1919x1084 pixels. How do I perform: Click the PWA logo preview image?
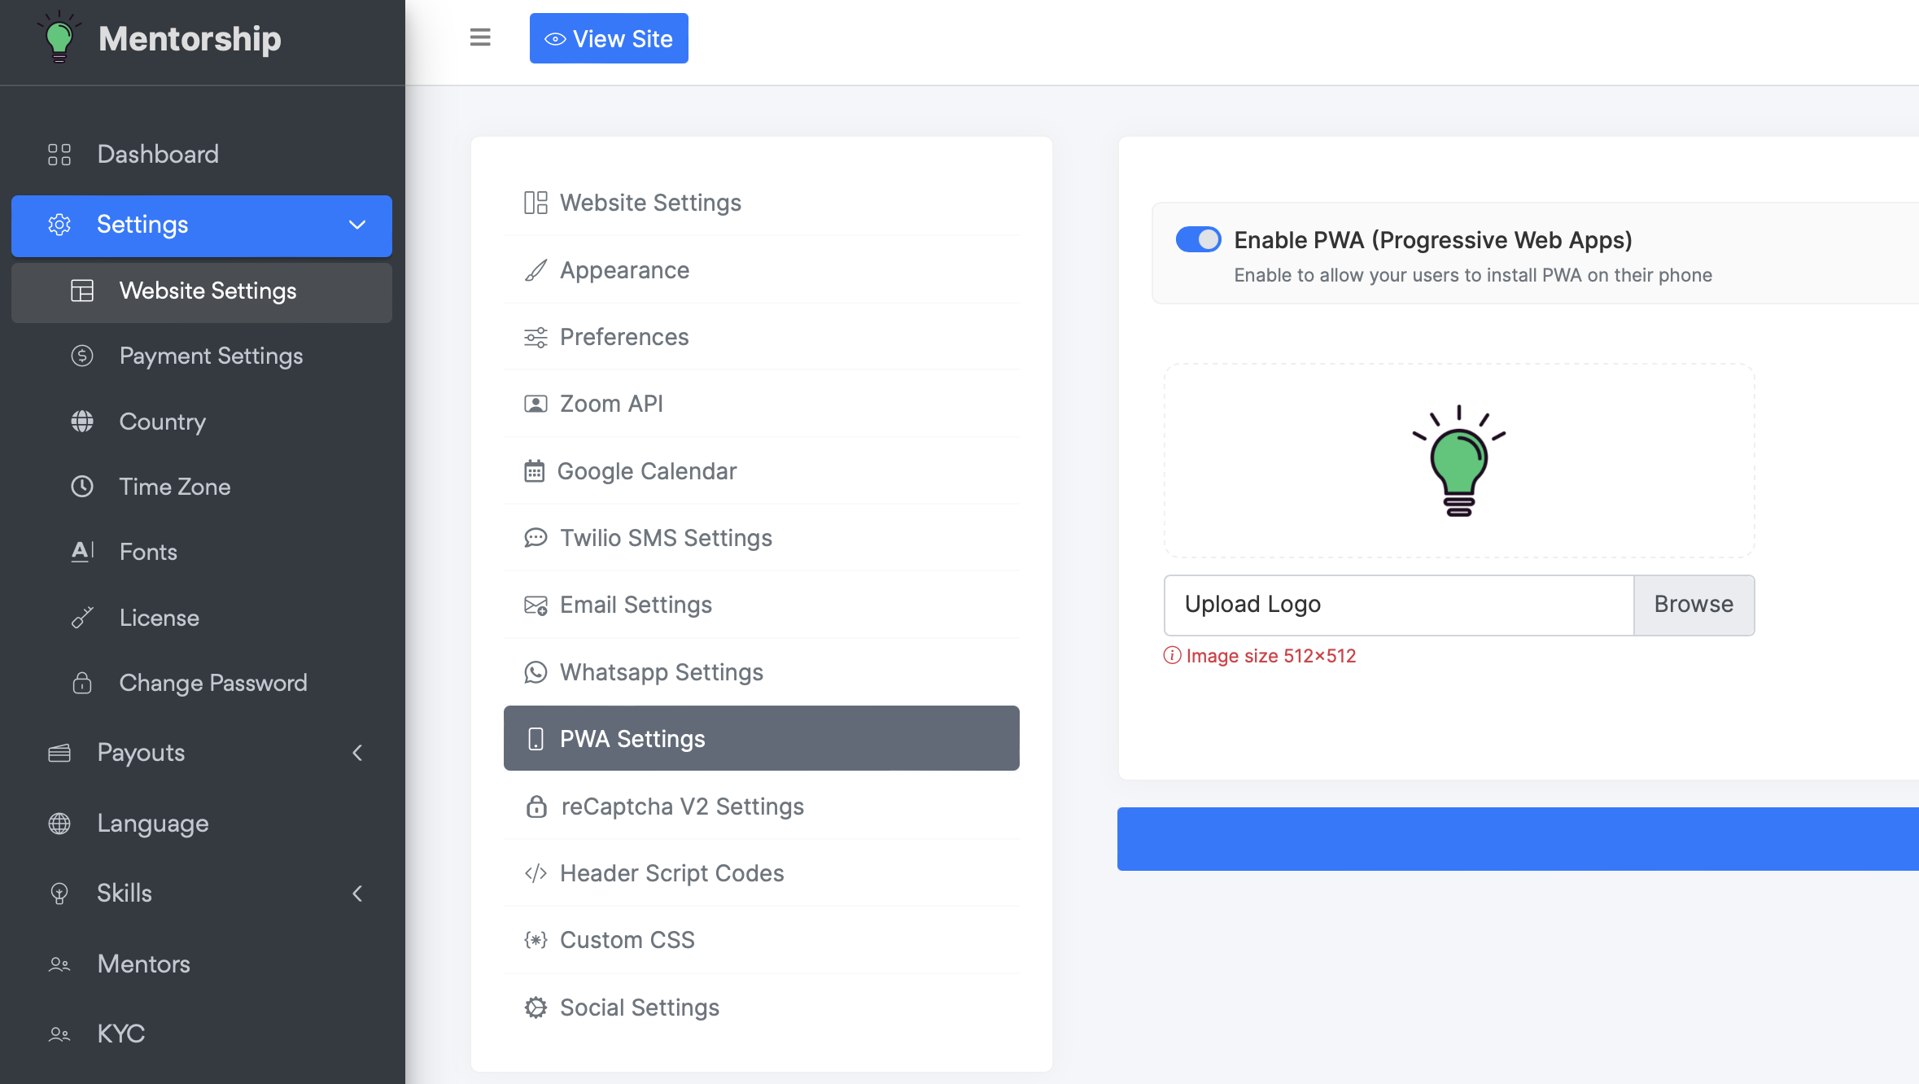1458,461
